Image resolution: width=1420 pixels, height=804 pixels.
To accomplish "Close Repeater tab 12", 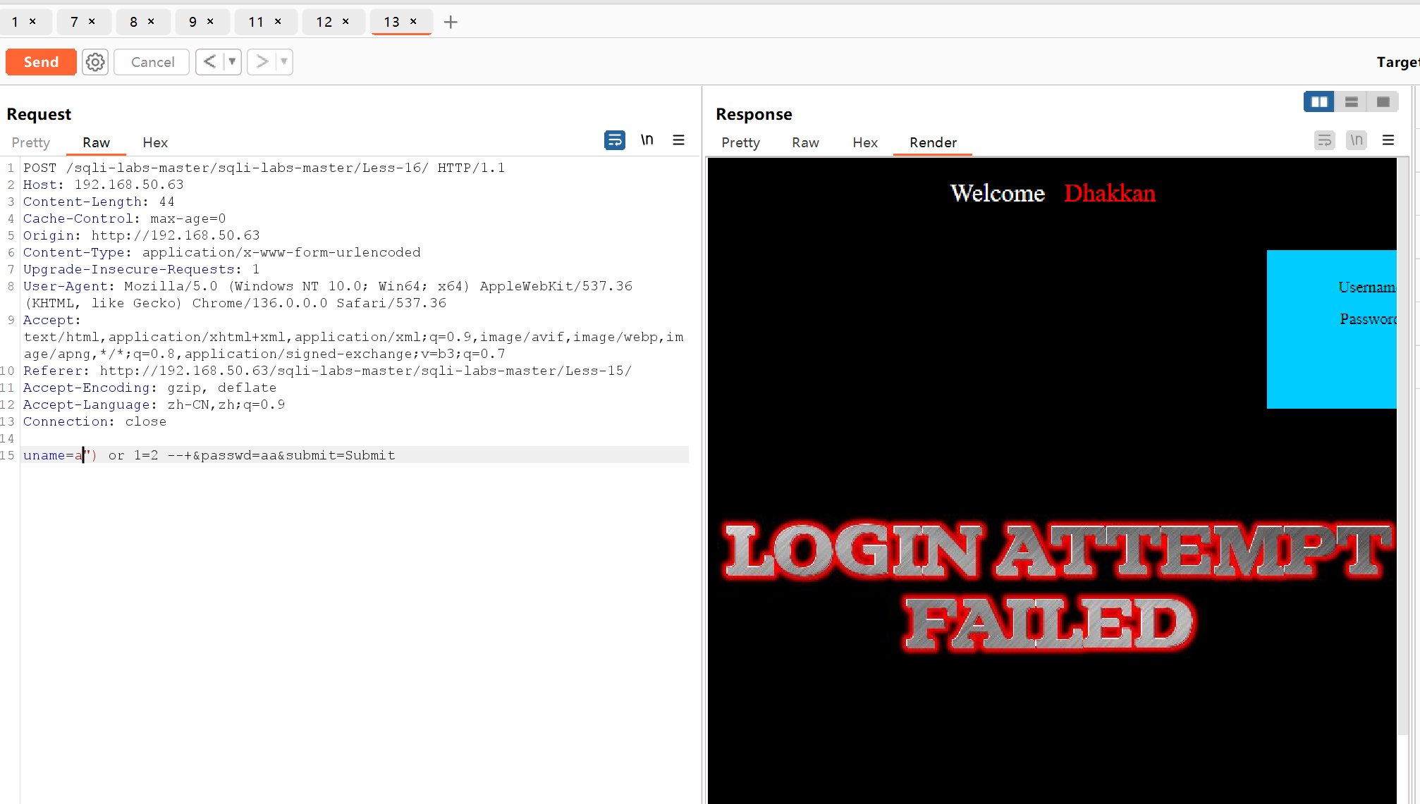I will pos(345,22).
